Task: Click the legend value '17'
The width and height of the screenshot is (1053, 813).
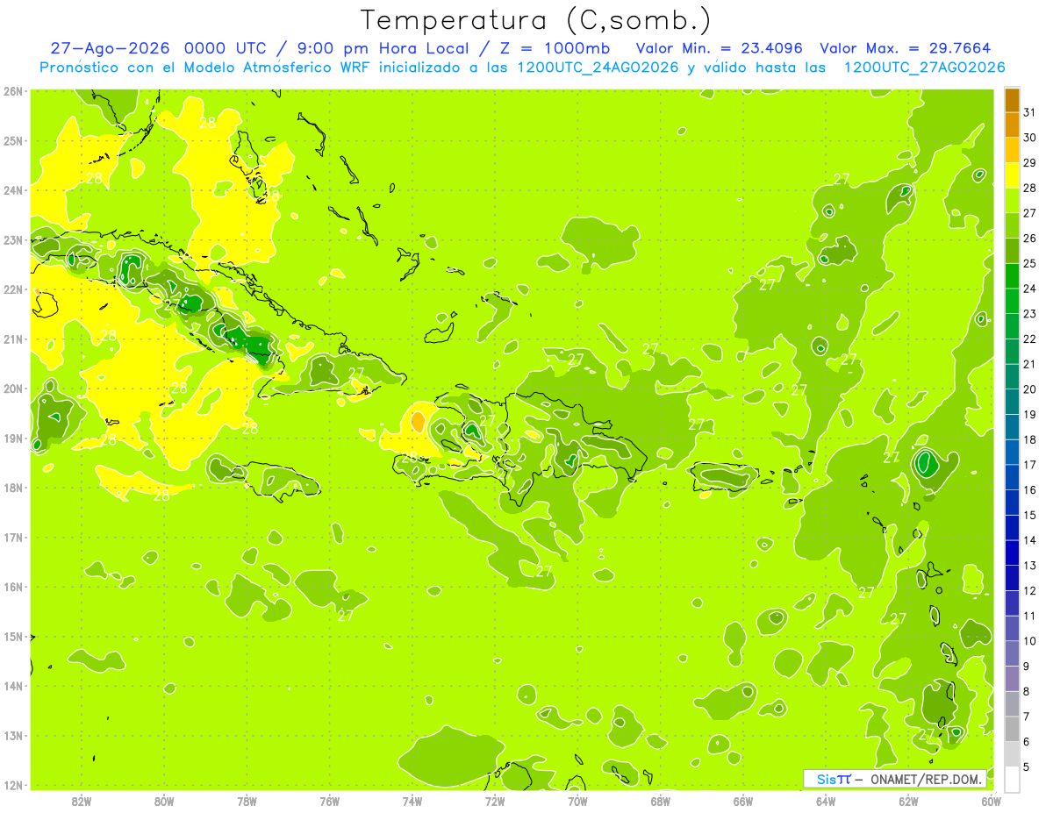Action: click(x=1029, y=465)
